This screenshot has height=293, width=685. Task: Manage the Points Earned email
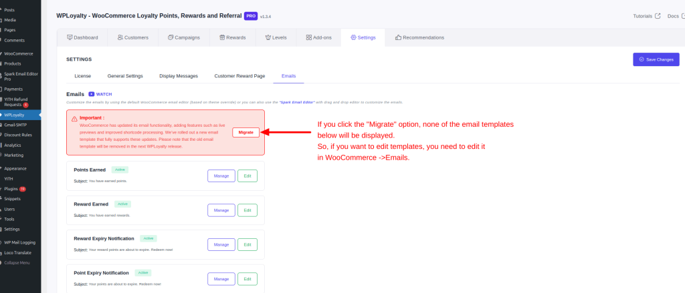coord(221,176)
